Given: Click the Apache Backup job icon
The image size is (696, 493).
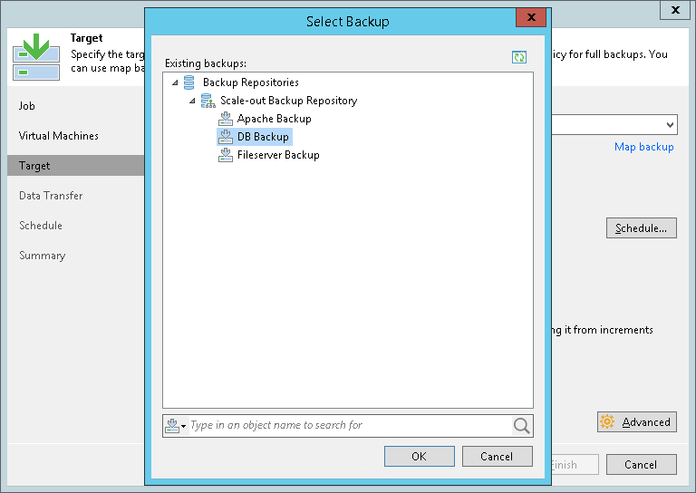Looking at the screenshot, I should coord(226,119).
